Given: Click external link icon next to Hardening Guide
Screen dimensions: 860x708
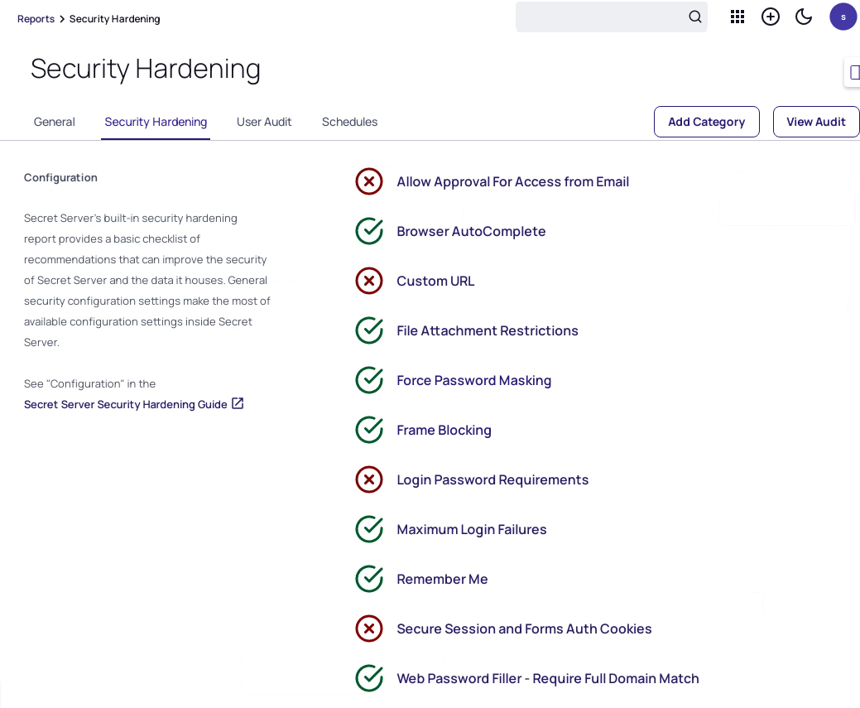Looking at the screenshot, I should click(238, 403).
